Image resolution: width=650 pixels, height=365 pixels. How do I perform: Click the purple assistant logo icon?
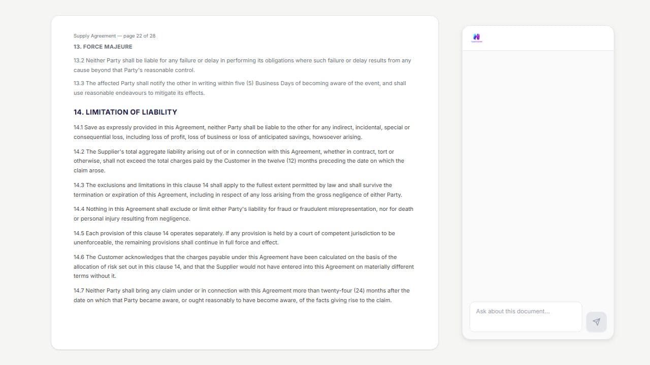(x=476, y=38)
